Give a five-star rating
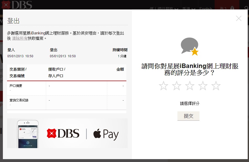Viewport: 249px width, 162px height. pyautogui.click(x=216, y=86)
